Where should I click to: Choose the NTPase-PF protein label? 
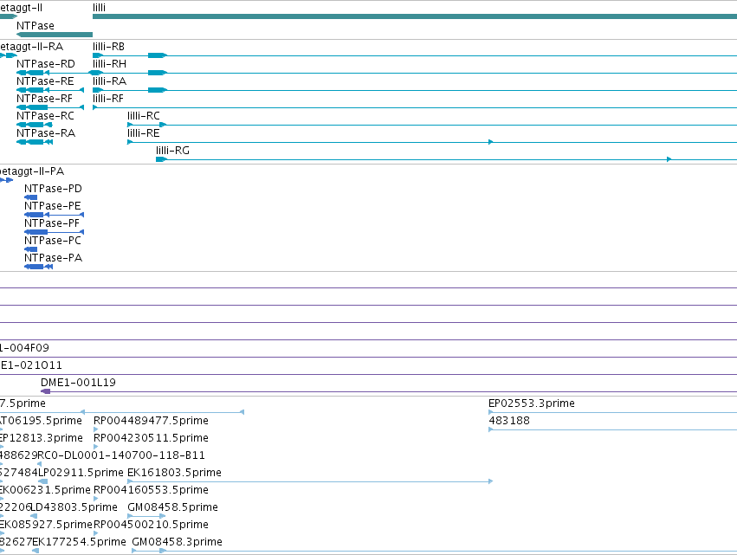click(x=52, y=223)
